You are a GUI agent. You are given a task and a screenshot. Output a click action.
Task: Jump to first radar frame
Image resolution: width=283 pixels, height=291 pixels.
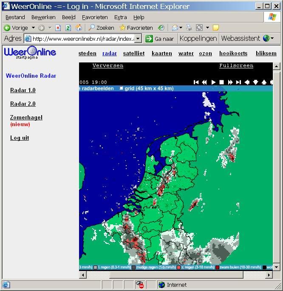point(196,82)
